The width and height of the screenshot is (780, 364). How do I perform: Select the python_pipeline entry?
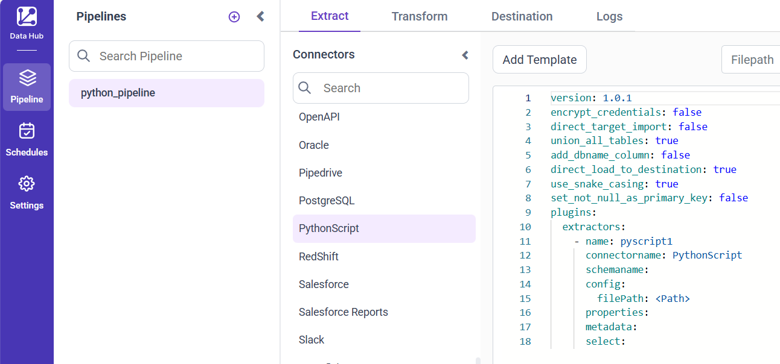(166, 93)
